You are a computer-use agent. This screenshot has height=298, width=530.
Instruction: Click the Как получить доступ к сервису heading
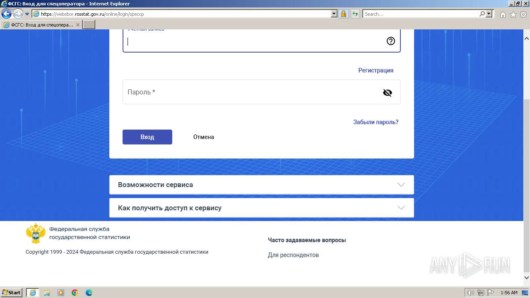pos(170,208)
